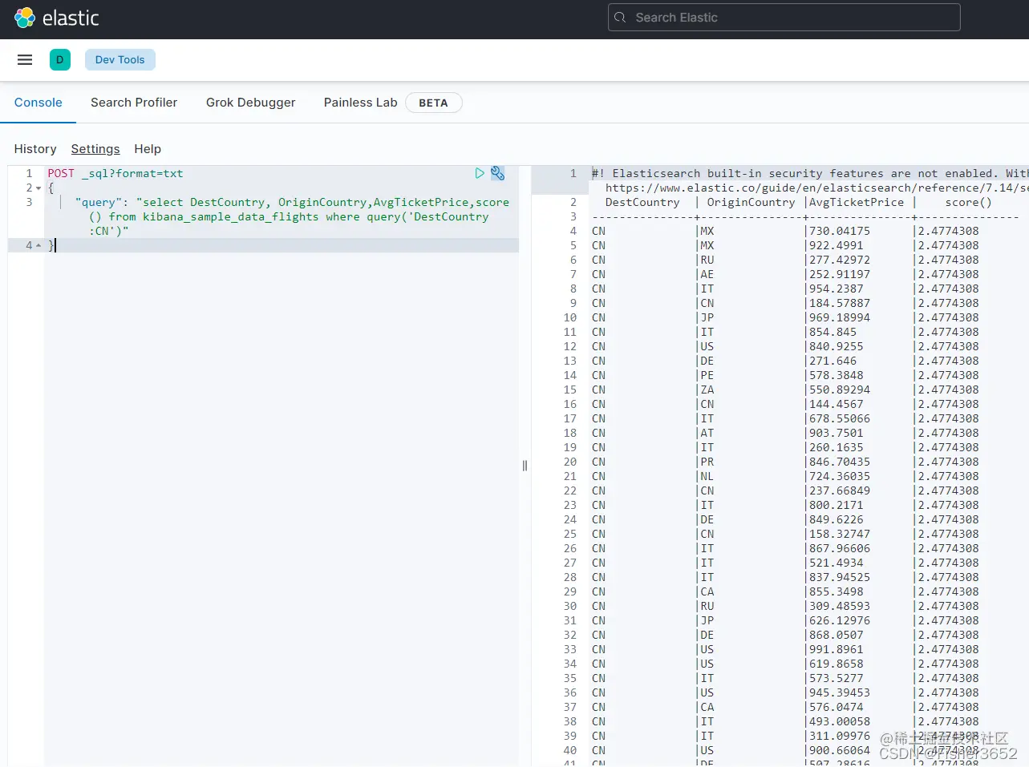Screen dimensions: 1029x767
Task: Open the Painless Lab tab
Action: (360, 103)
